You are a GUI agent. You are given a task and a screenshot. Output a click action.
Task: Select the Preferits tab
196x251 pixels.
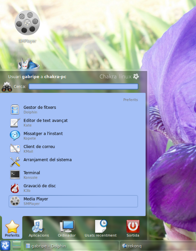pyautogui.click(x=12, y=229)
